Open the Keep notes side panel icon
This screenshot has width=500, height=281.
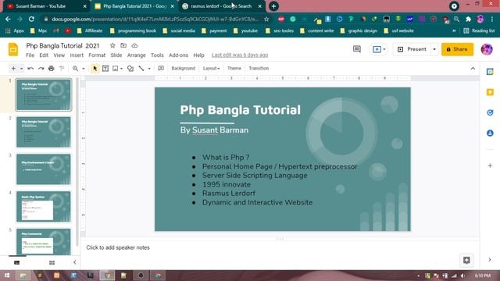(490, 92)
